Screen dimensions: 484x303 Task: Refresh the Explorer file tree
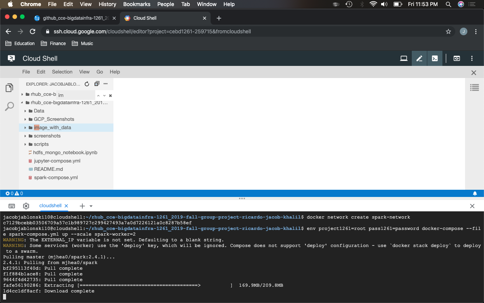coord(87,84)
